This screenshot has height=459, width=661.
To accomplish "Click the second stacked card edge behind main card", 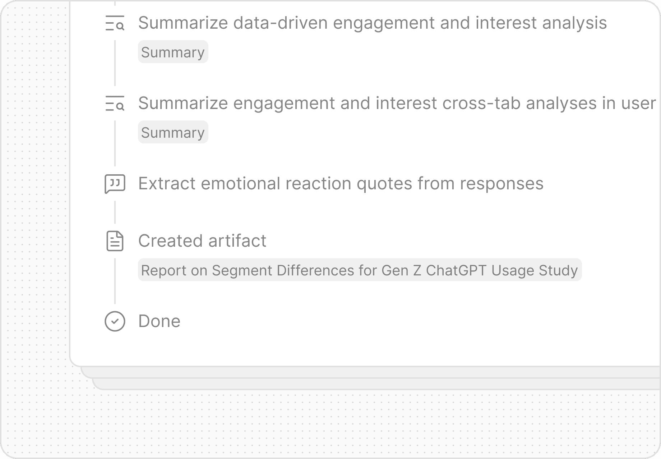I will point(359,372).
